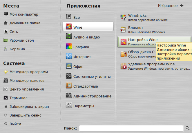Open Сеть text label

click(14, 32)
